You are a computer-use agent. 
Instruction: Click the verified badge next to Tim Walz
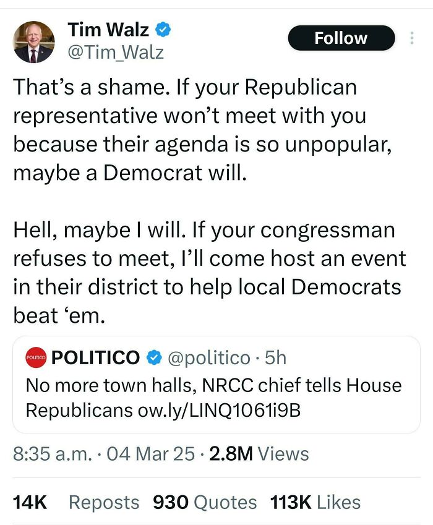(163, 29)
